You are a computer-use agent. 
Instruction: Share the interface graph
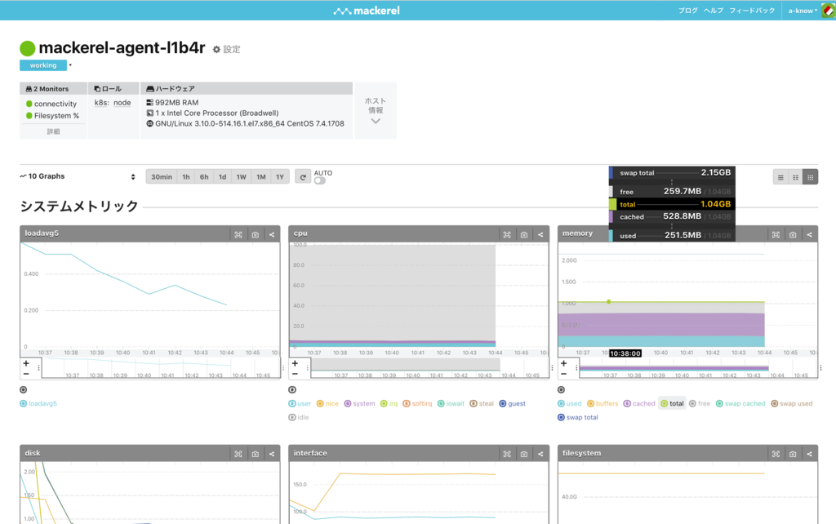pyautogui.click(x=540, y=454)
